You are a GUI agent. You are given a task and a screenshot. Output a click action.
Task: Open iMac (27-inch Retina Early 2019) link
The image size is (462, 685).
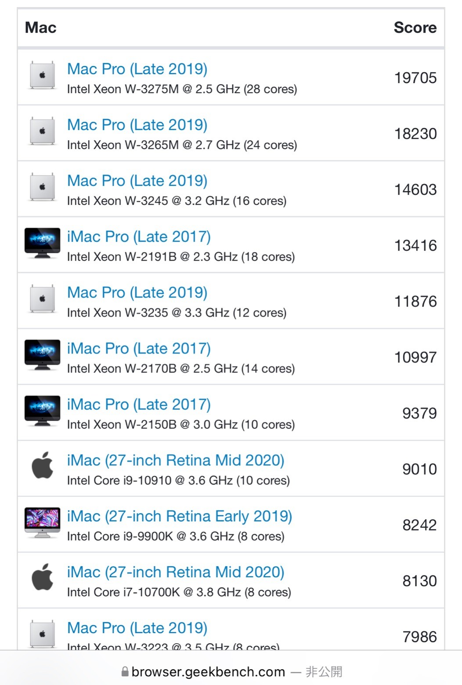click(x=179, y=516)
